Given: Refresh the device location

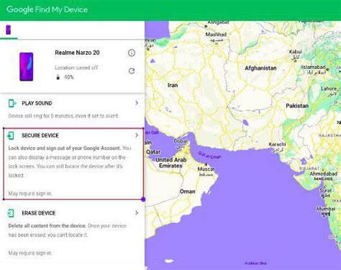Looking at the screenshot, I should [x=132, y=71].
